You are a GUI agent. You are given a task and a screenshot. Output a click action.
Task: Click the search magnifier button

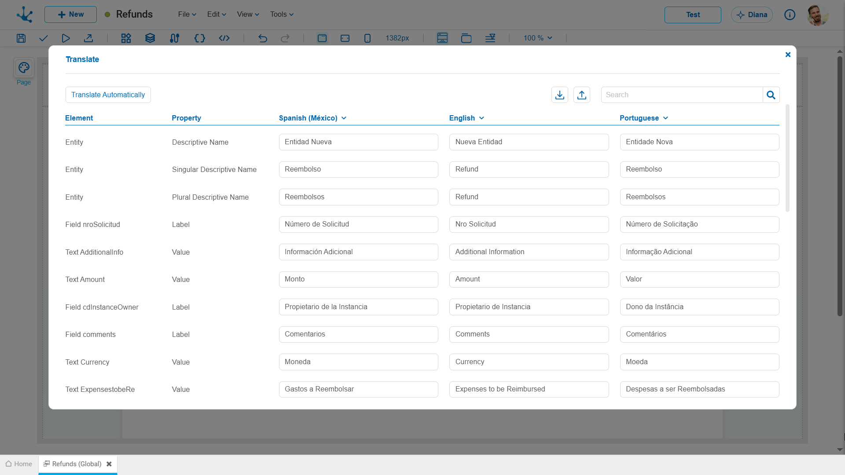(771, 95)
